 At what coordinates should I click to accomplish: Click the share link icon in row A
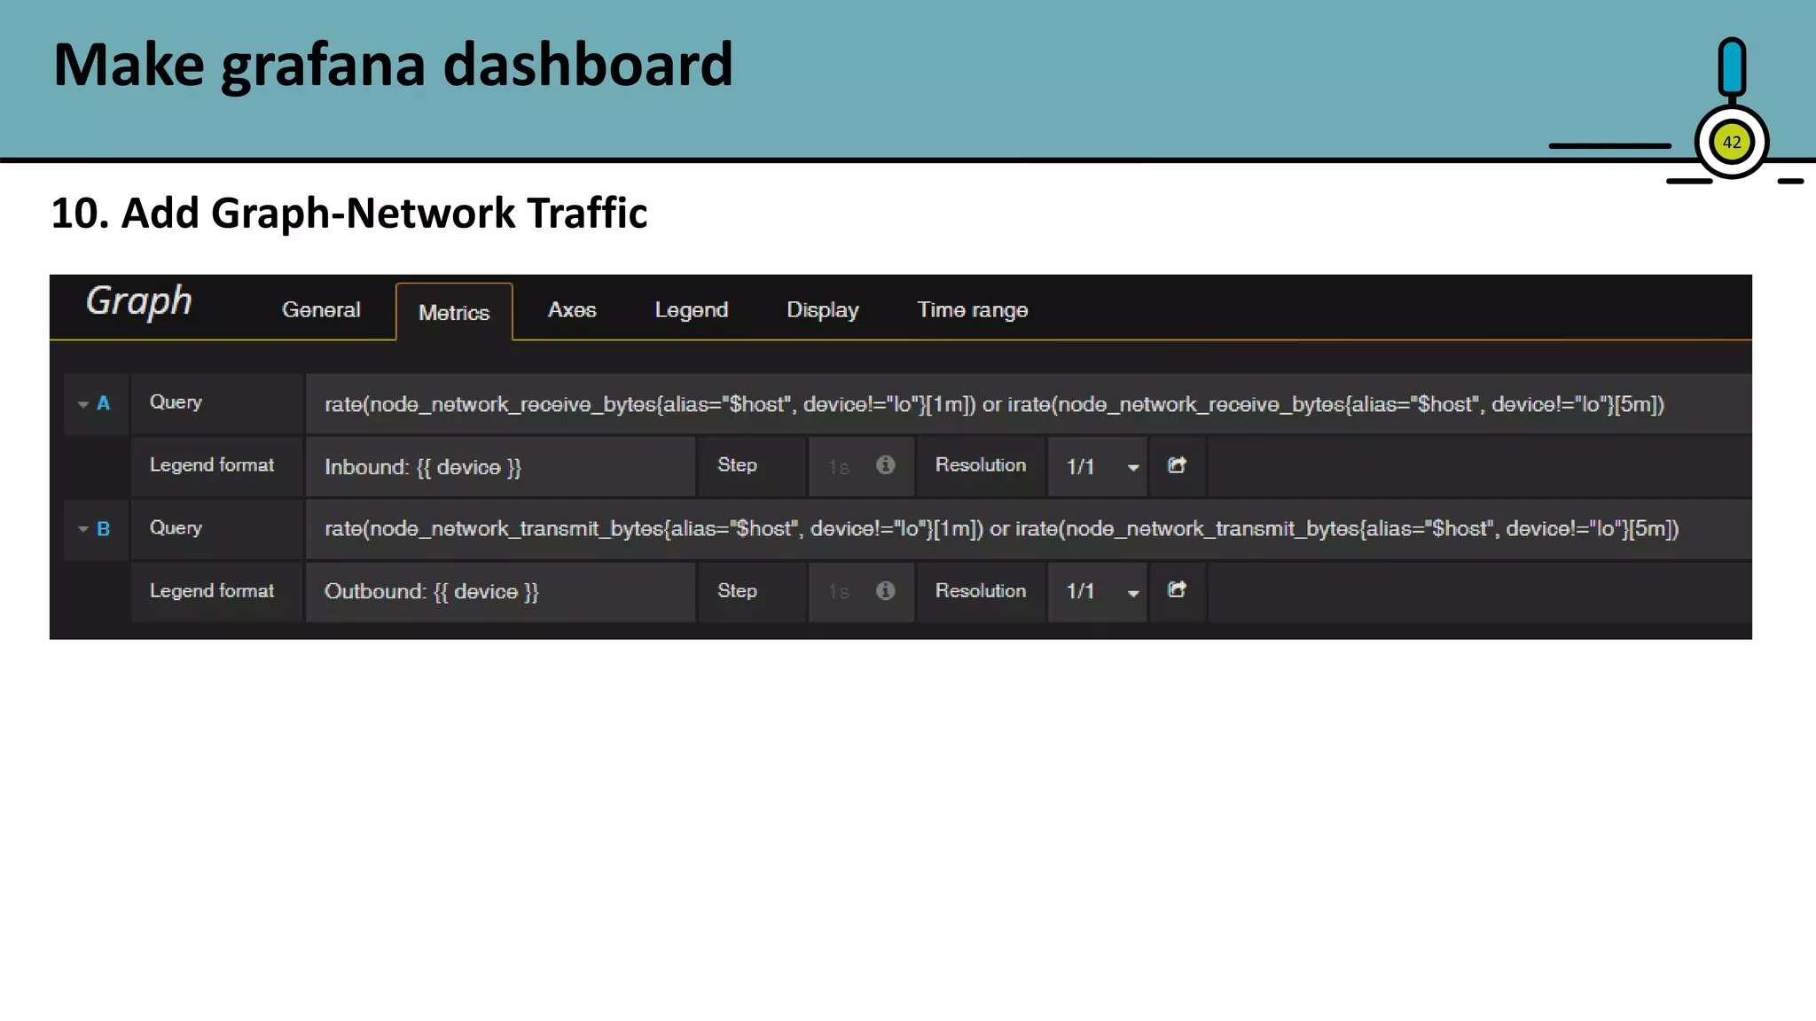click(x=1177, y=465)
